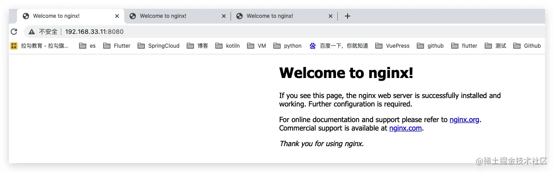The image size is (554, 172).
Task: Open a new browser tab
Action: (348, 16)
